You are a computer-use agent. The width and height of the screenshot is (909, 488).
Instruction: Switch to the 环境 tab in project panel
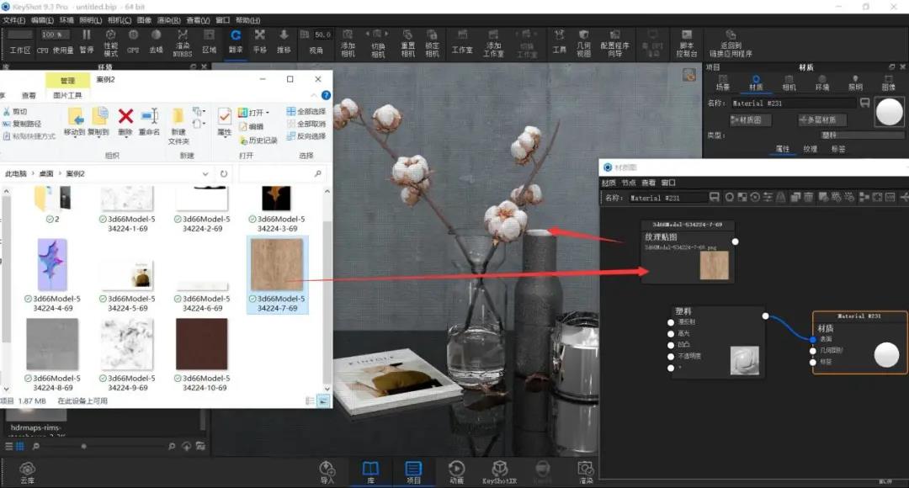822,82
